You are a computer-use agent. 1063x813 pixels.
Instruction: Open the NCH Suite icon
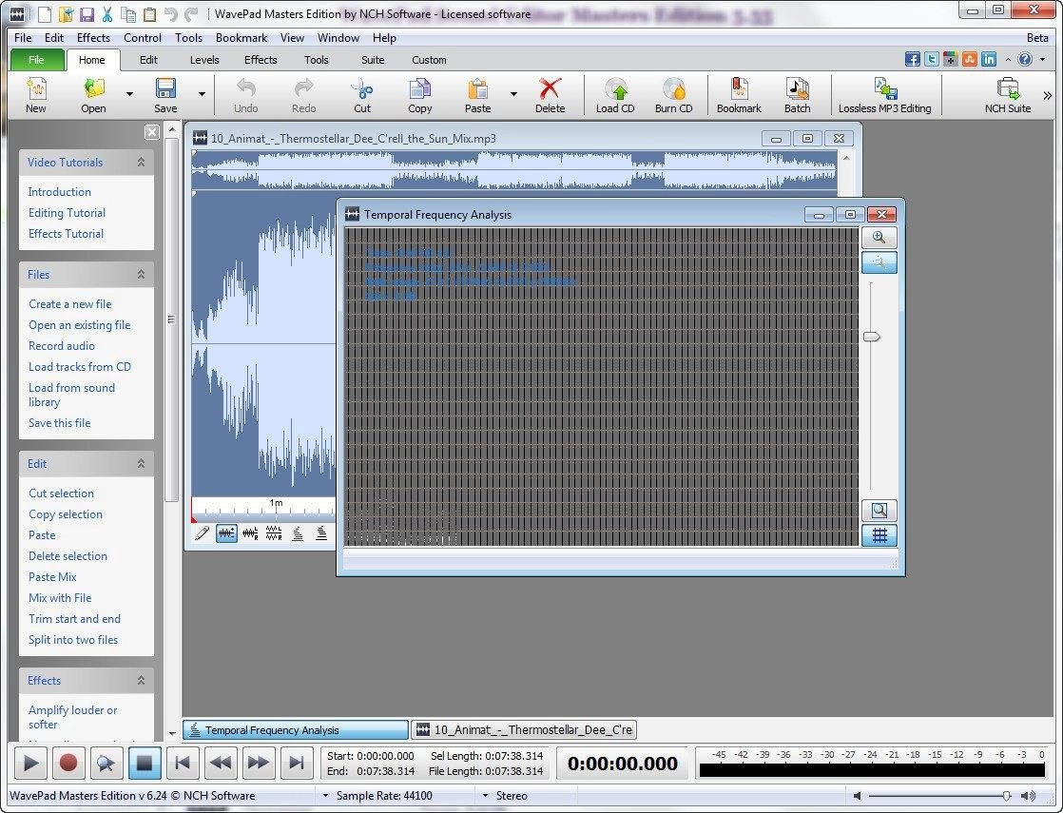[1008, 95]
